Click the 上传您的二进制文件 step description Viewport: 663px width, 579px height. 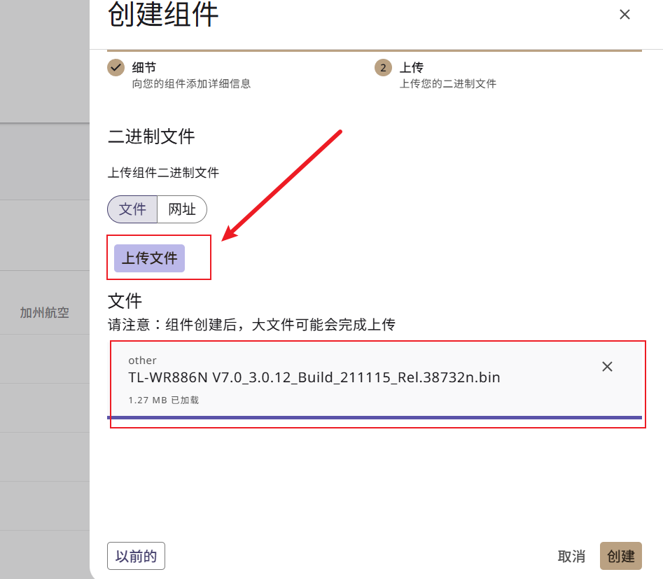(x=448, y=84)
